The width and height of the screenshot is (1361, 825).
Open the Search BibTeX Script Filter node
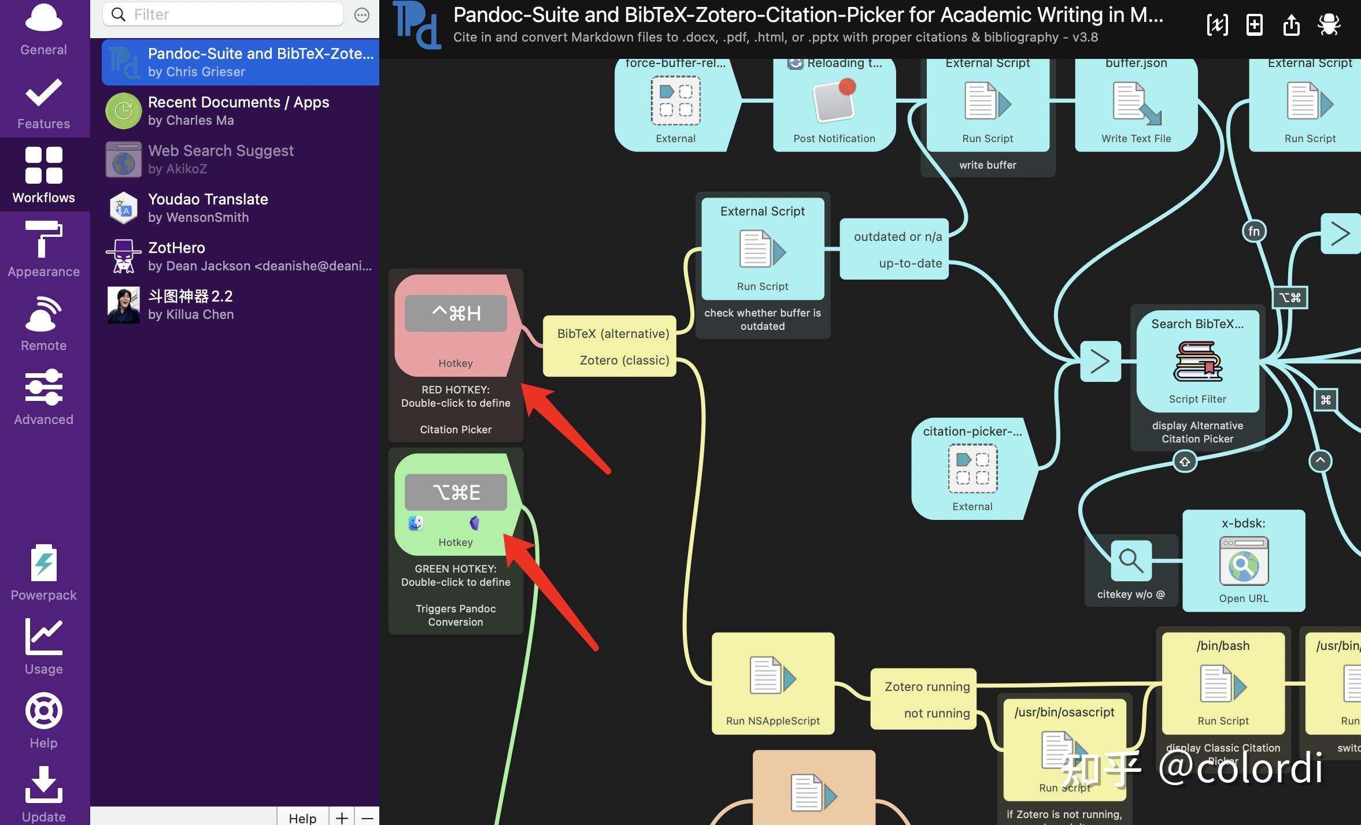click(1197, 362)
